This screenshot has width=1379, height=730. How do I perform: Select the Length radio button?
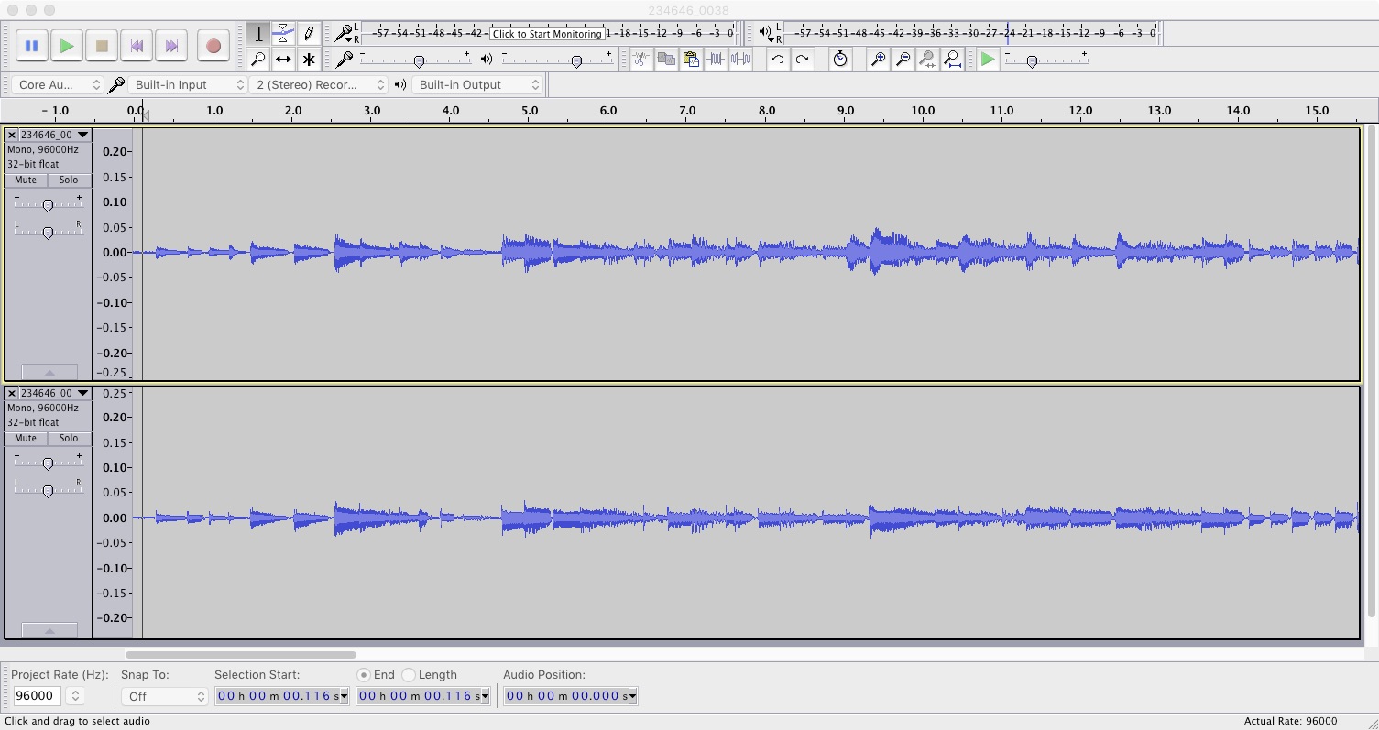tap(410, 675)
